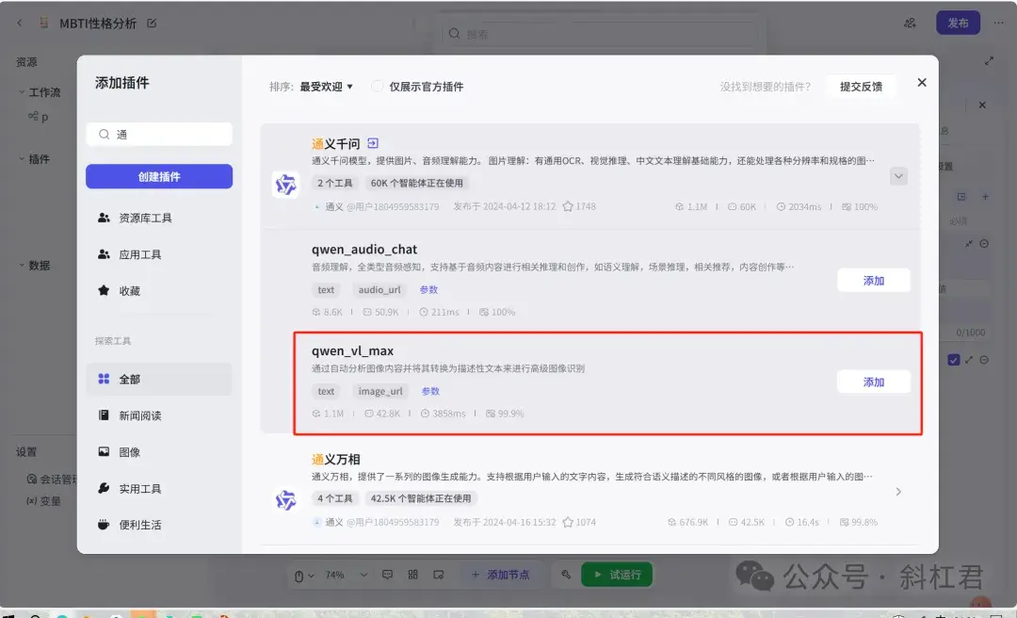Select 资源库工具 in sidebar
Viewport: 1017px width, 618px height.
[x=159, y=218]
